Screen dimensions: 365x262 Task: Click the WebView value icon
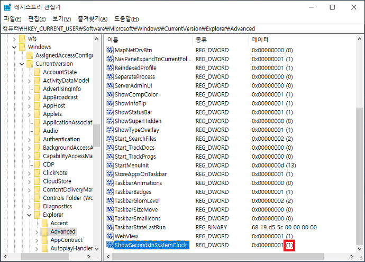click(x=110, y=236)
